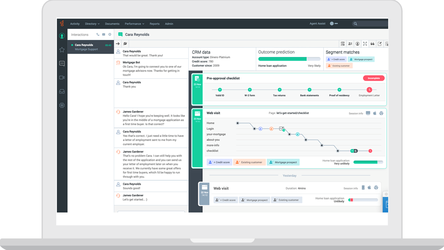The image size is (444, 250).
Task: Open the inbox tray sidebar icon
Action: point(62,91)
